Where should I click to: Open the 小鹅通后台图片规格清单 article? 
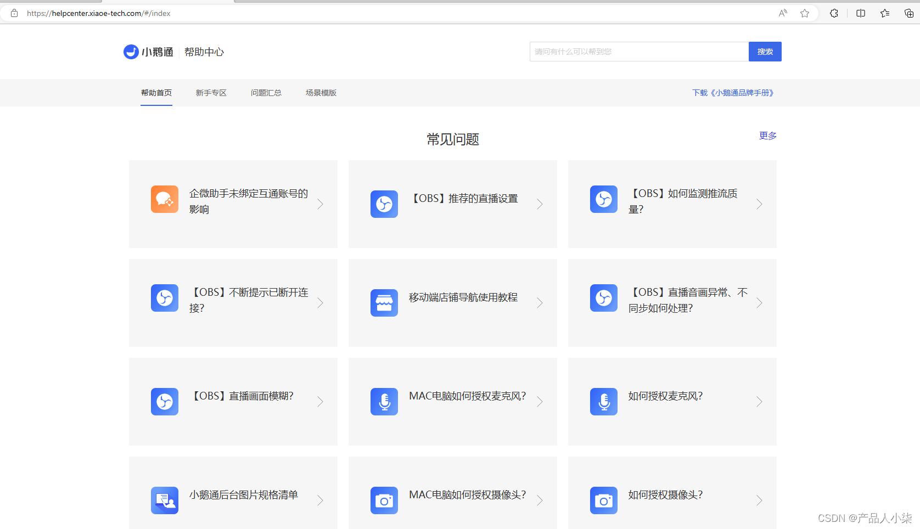pyautogui.click(x=244, y=495)
